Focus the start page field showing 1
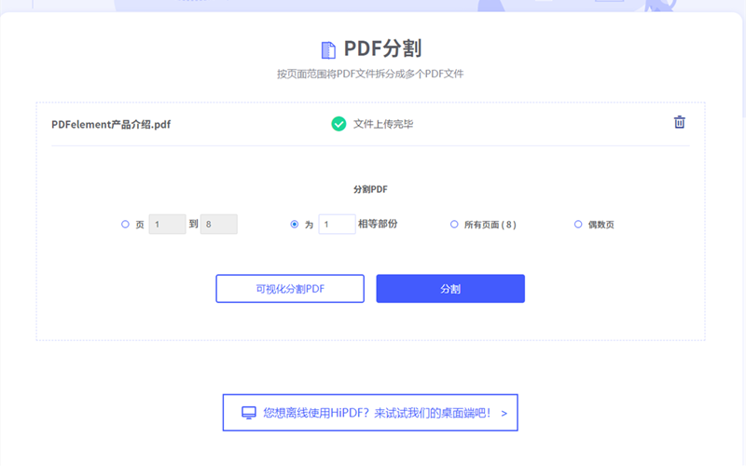Viewport: 746px width, 466px height. click(x=167, y=225)
